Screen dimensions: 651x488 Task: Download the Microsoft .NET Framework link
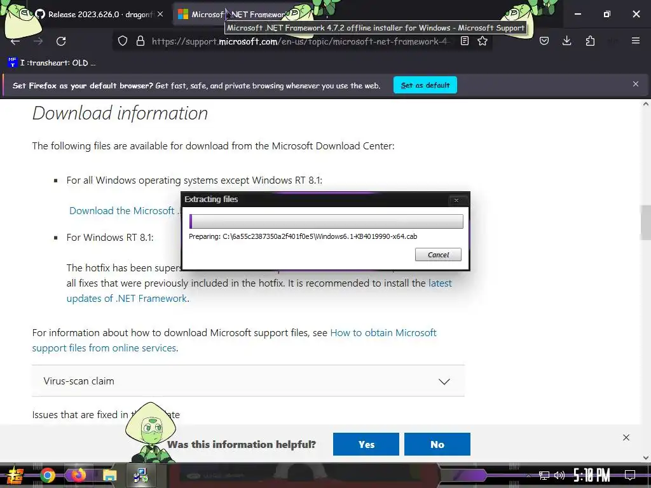coord(124,211)
